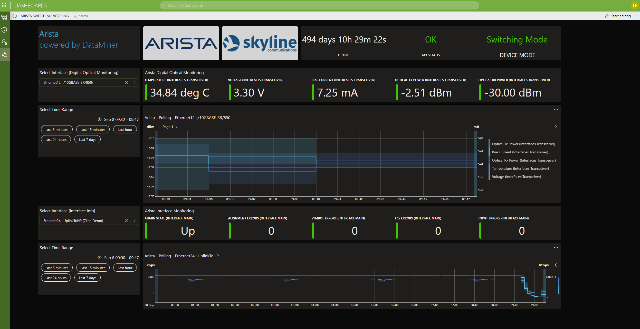
Task: Click the 3.30 V voltage value
Action: click(x=249, y=93)
